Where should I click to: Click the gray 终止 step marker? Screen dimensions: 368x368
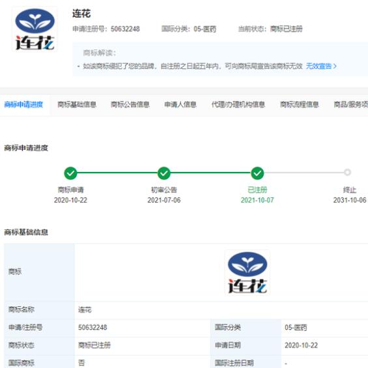click(347, 172)
